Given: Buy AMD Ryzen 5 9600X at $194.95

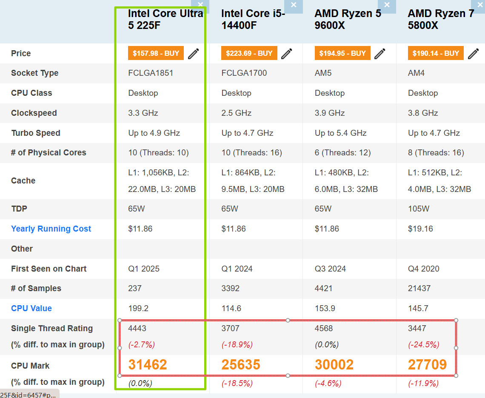Looking at the screenshot, I should 342,53.
